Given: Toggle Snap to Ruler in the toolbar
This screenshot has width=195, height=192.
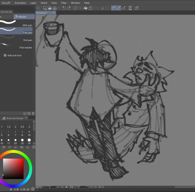Looking at the screenshot, I should tap(113, 8).
